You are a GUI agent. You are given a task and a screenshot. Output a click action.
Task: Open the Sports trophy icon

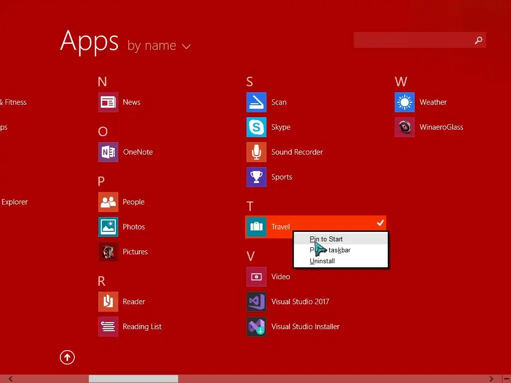(x=256, y=177)
